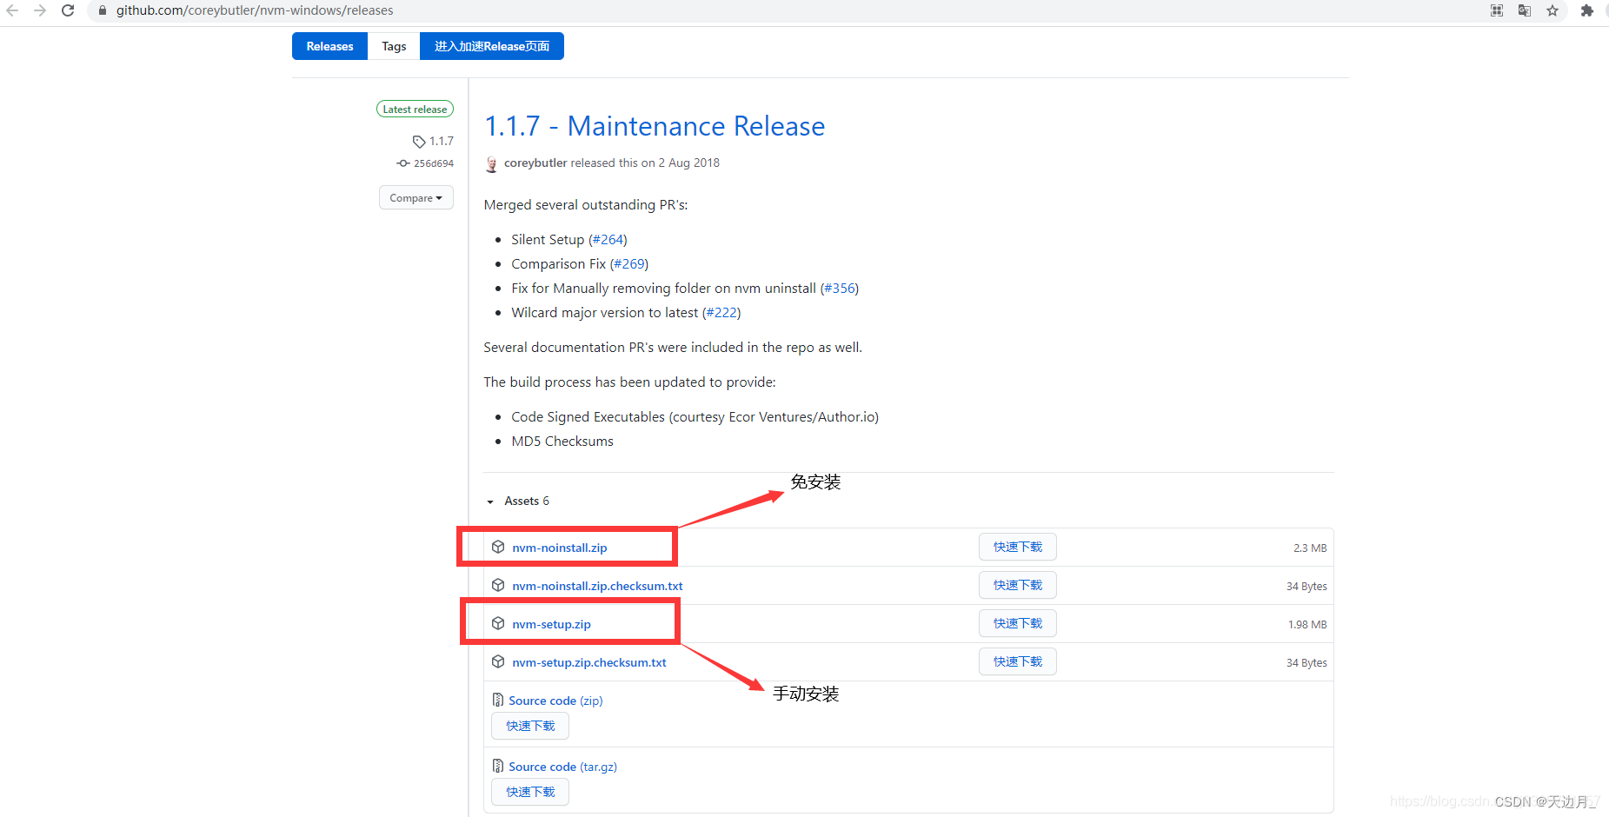Image resolution: width=1609 pixels, height=817 pixels.
Task: Open pull request #264
Action: (x=608, y=239)
